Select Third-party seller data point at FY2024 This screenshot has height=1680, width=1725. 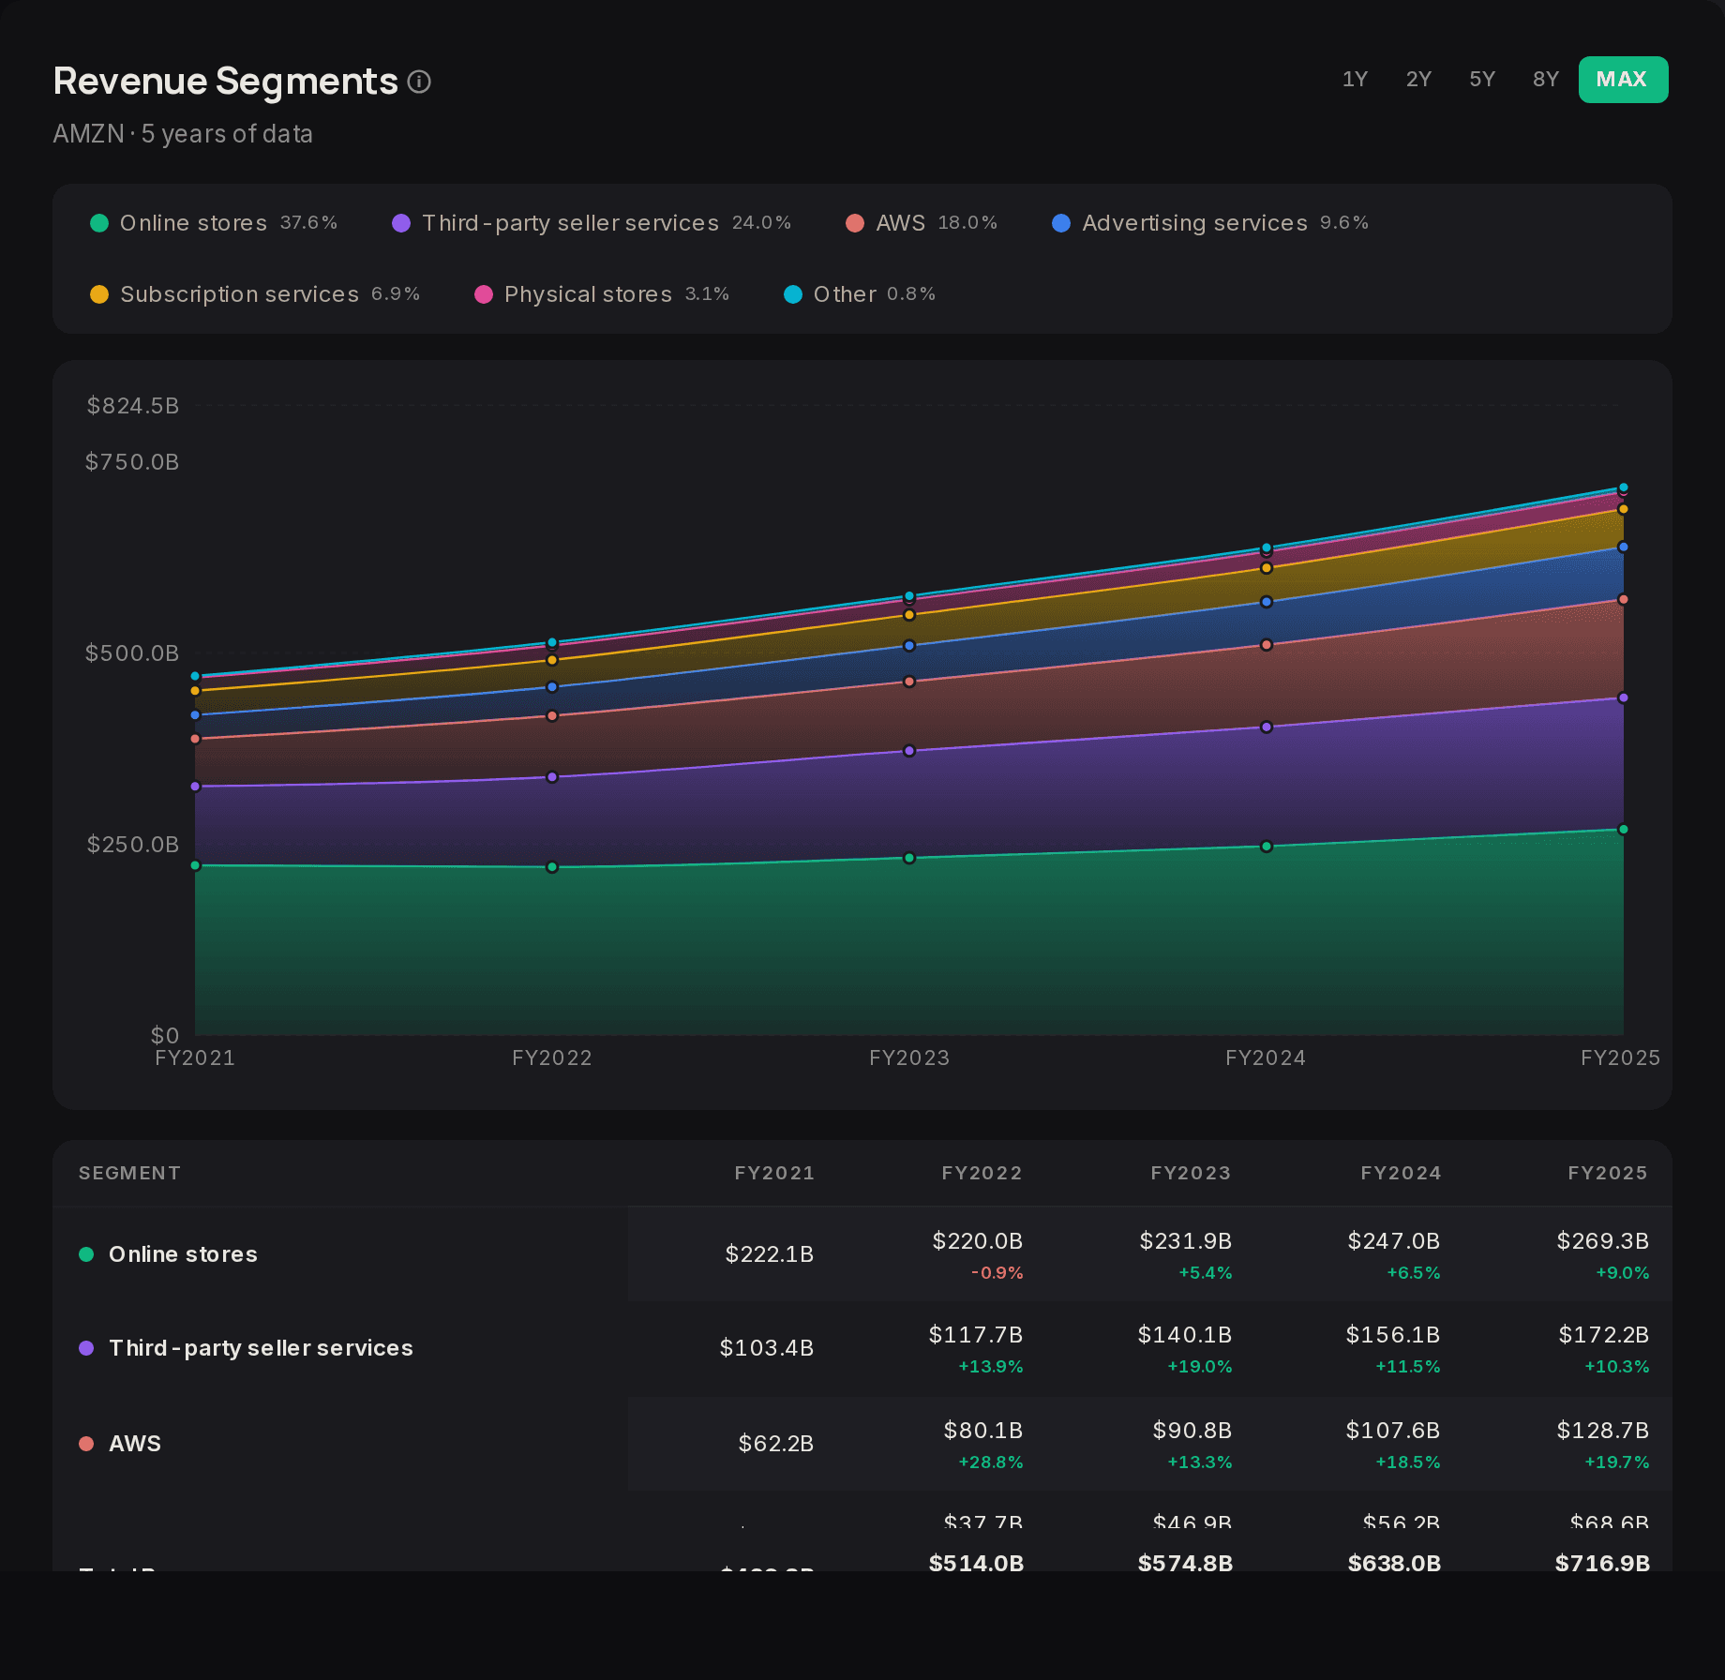click(1267, 727)
